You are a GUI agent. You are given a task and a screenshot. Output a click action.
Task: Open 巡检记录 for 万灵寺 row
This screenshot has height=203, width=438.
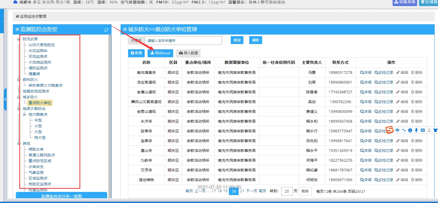(x=384, y=170)
